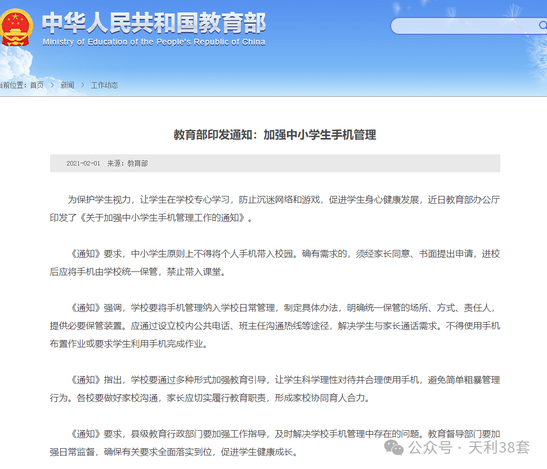This screenshot has width=547, height=469.
Task: Open the 首页 breadcrumb link
Action: pyautogui.click(x=37, y=85)
